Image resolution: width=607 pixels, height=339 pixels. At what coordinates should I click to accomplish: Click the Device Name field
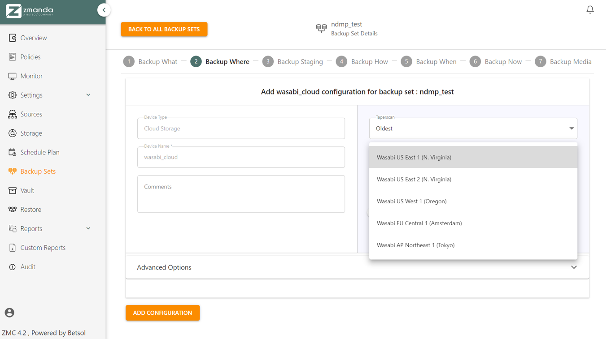[241, 157]
